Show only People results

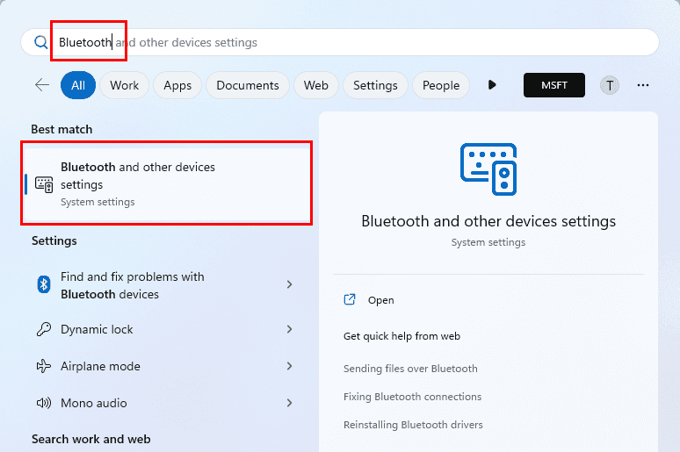[x=441, y=85]
